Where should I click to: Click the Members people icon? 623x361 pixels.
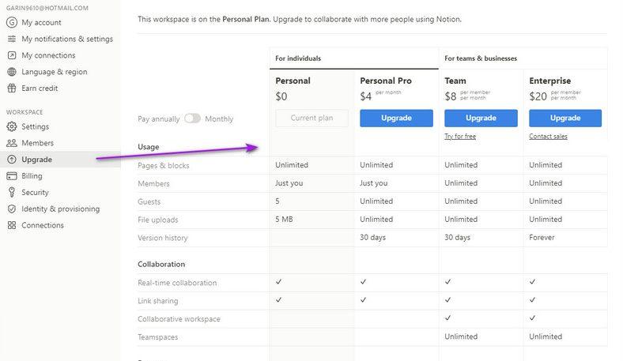pos(12,143)
